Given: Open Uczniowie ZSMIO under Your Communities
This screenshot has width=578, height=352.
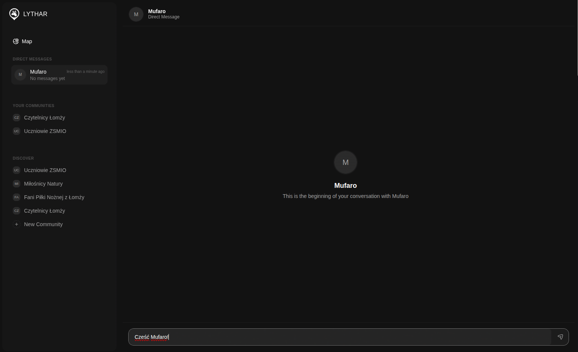Looking at the screenshot, I should coord(45,131).
